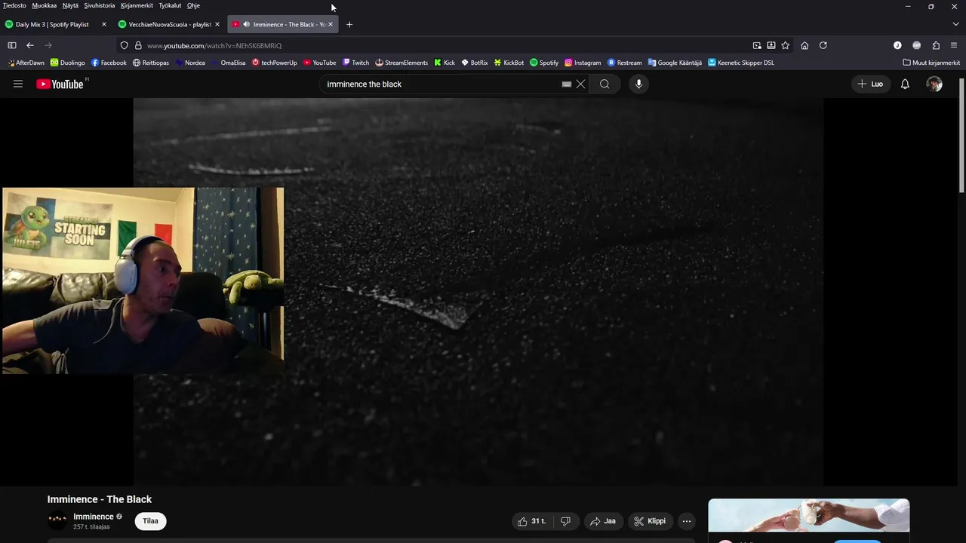Share the video with Jaa

[x=603, y=521]
